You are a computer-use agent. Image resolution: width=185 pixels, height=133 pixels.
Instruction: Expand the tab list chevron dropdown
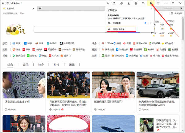(182, 9)
